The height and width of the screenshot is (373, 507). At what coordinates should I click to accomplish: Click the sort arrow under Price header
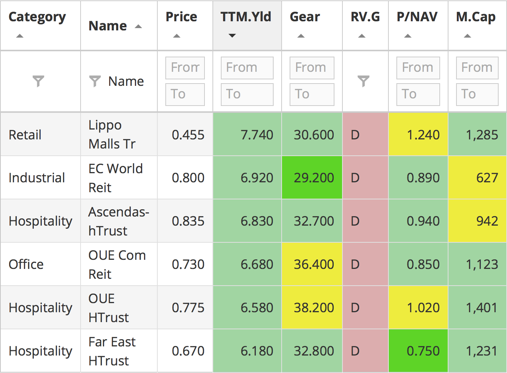pyautogui.click(x=176, y=36)
